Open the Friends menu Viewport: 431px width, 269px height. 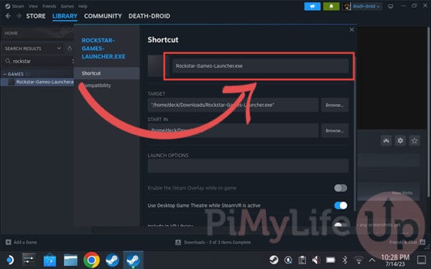(x=49, y=6)
